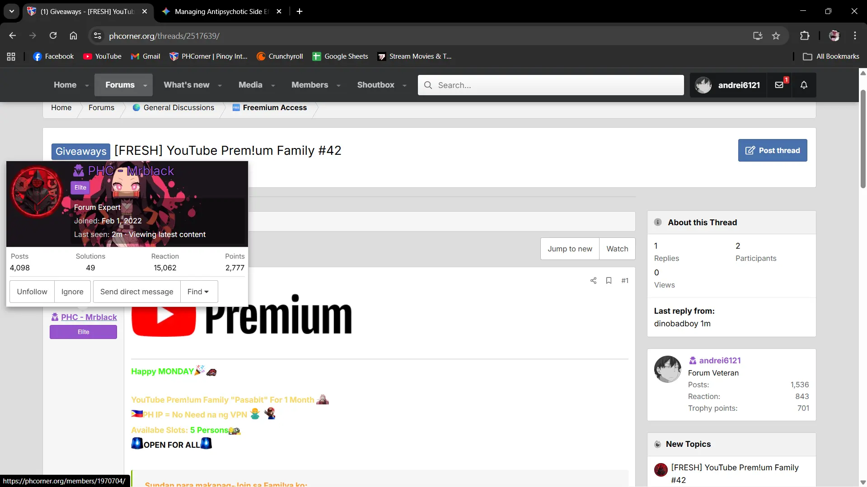The width and height of the screenshot is (867, 487).
Task: Click Jump to new
Action: coord(570,249)
